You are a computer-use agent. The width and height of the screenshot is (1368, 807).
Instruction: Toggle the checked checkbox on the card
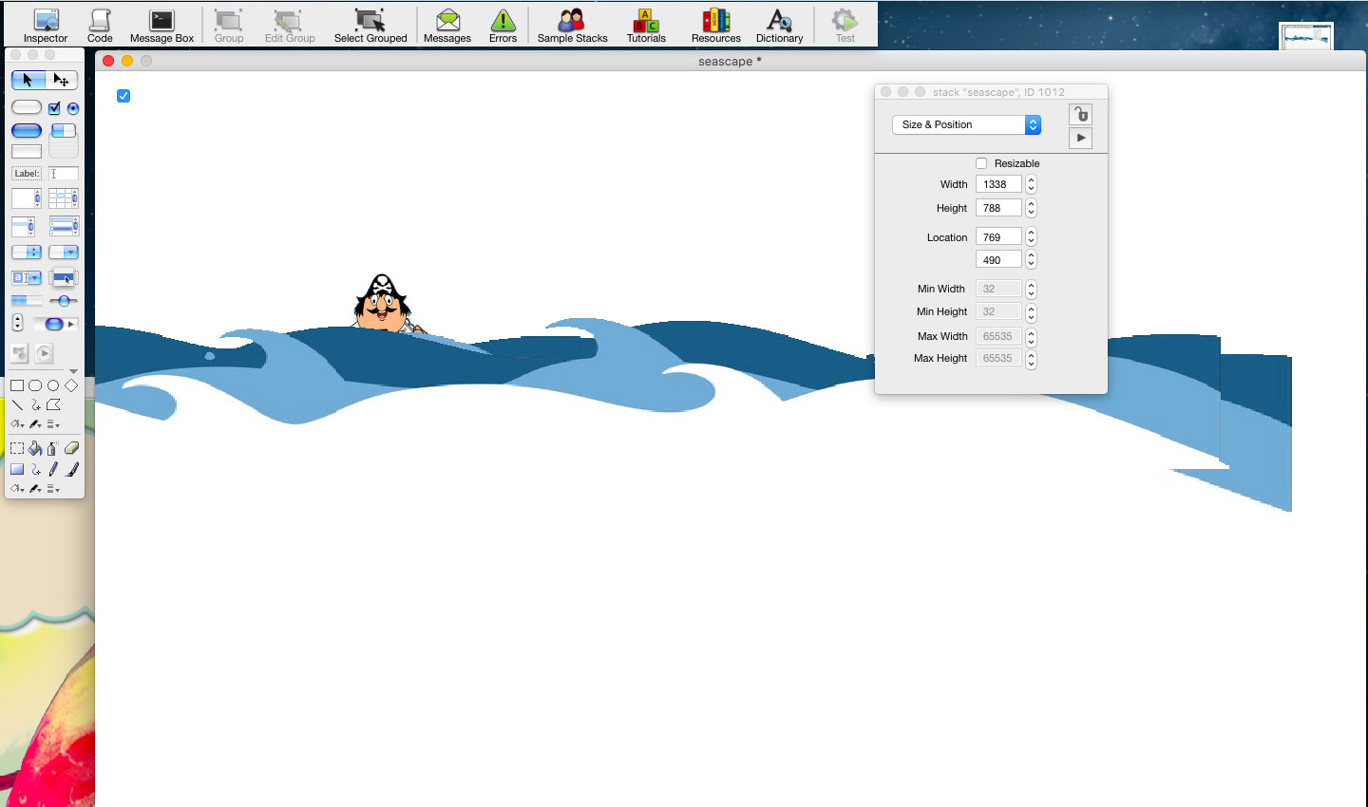click(123, 96)
